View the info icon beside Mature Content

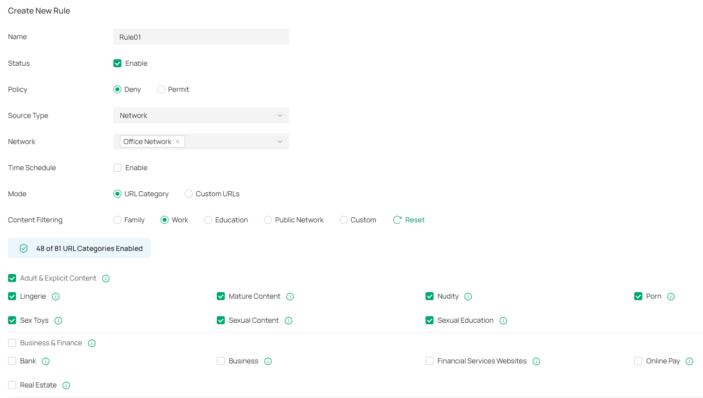[x=290, y=296]
